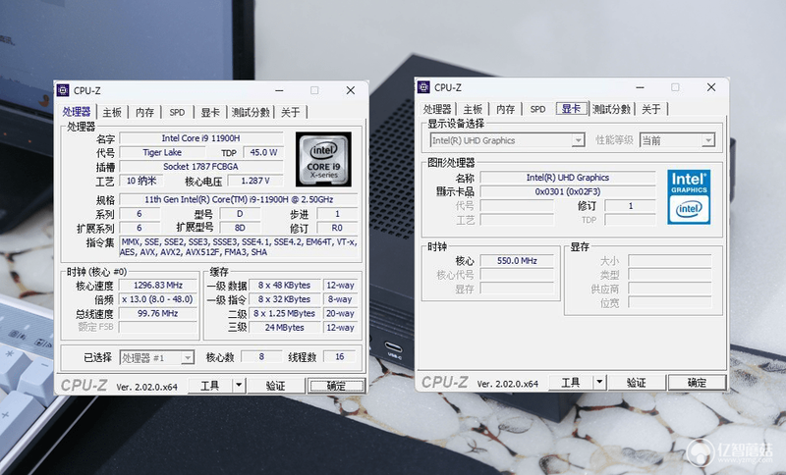
Task: Switch to 主板 tab in left CPU-Z window
Action: pos(112,112)
